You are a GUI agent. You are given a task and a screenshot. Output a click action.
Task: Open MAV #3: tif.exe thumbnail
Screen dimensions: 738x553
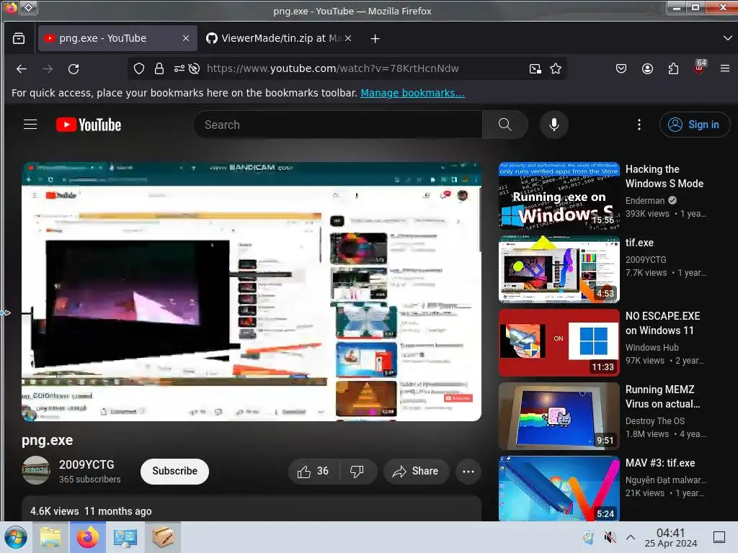(559, 488)
